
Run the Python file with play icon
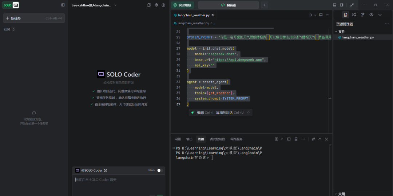(311, 15)
